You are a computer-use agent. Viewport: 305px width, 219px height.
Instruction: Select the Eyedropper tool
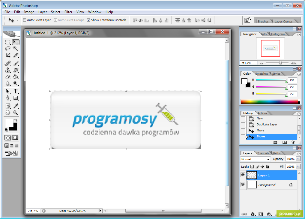coord(16,106)
